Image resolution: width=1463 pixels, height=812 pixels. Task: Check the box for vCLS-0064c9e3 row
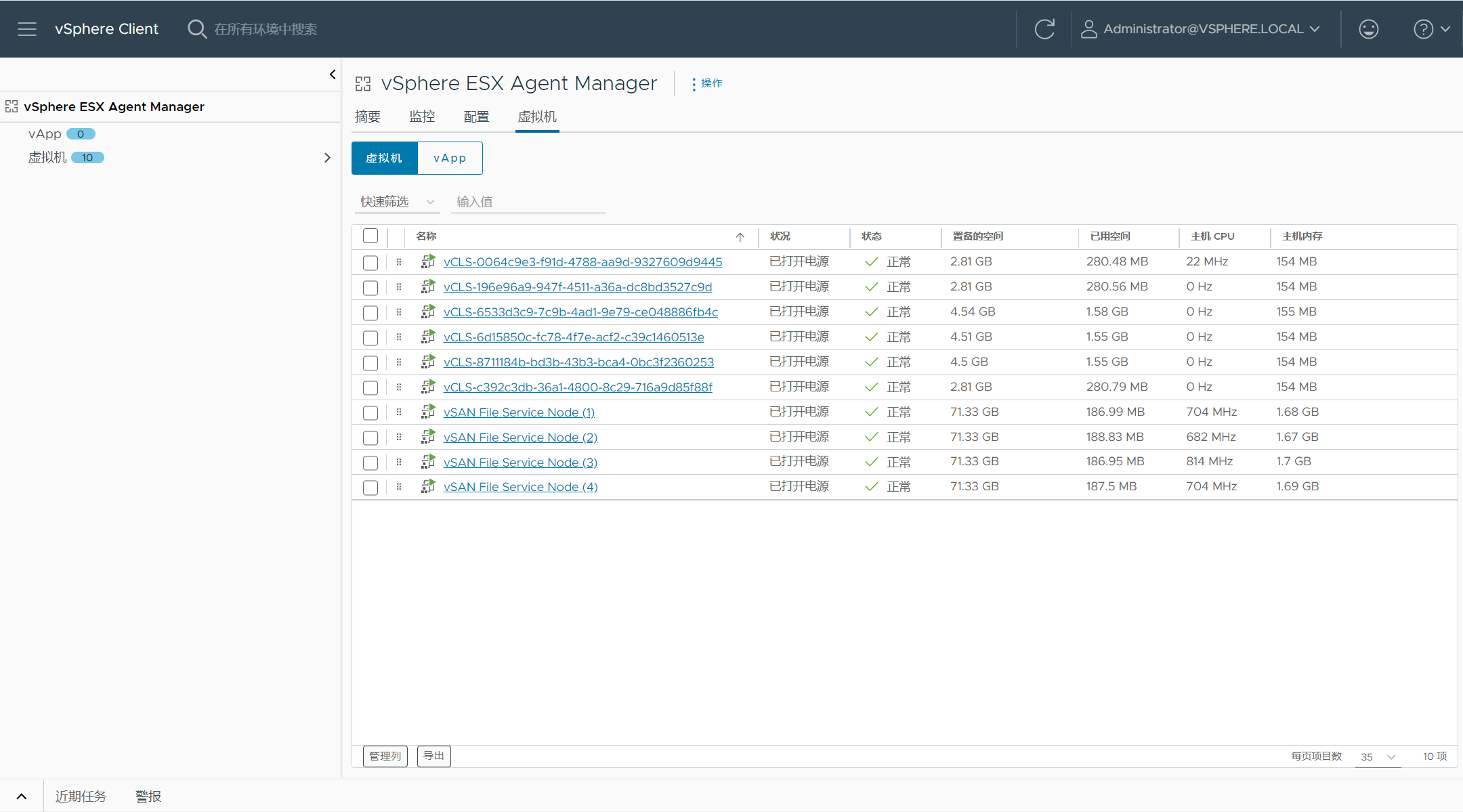[370, 263]
